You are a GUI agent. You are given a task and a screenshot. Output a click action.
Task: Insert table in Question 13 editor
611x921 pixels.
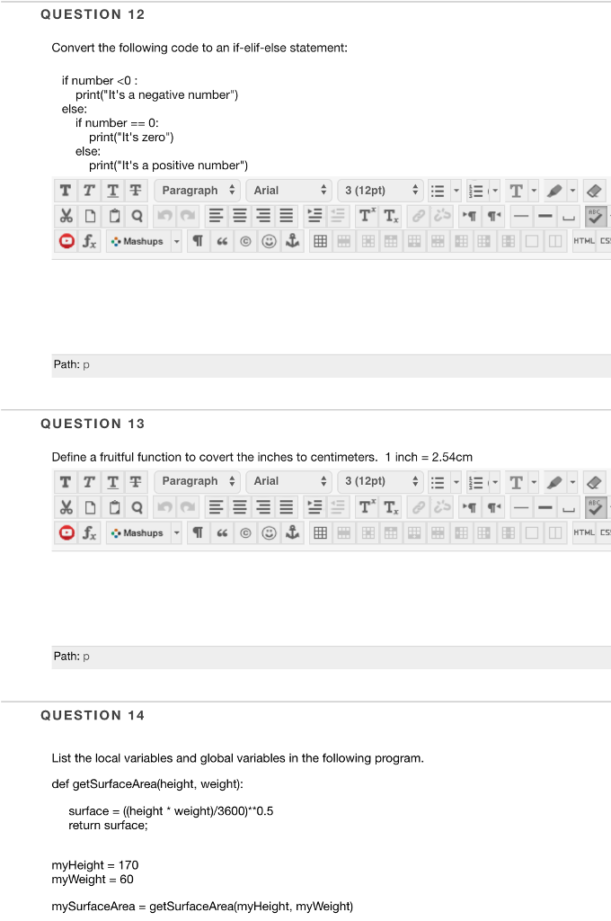321,532
